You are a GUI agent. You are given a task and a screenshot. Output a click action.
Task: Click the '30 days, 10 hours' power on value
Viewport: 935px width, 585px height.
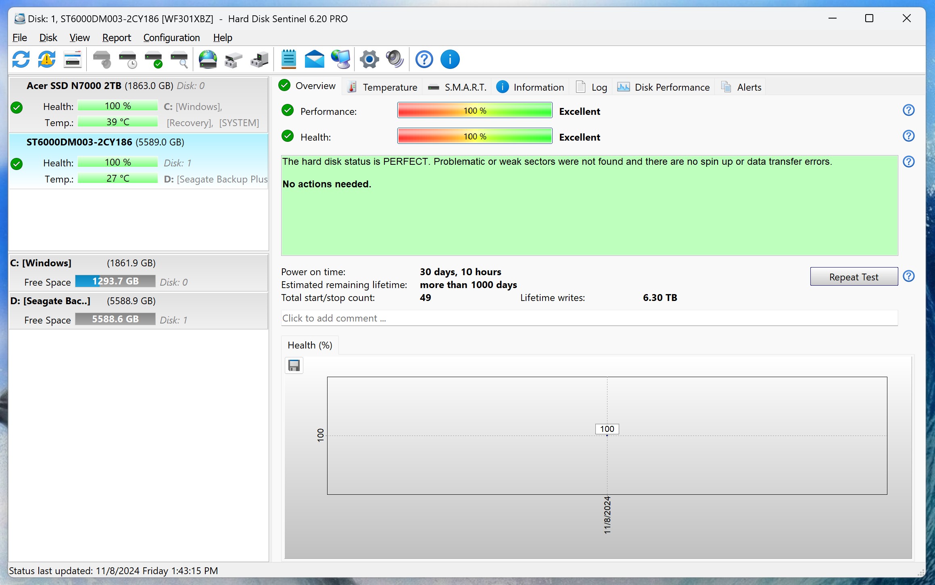click(x=461, y=272)
